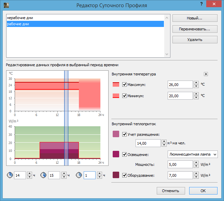Select the рабочие дни profile
Screen dimensions: 224x201
[85, 24]
